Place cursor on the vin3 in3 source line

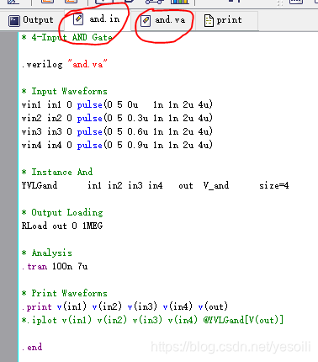click(x=117, y=131)
